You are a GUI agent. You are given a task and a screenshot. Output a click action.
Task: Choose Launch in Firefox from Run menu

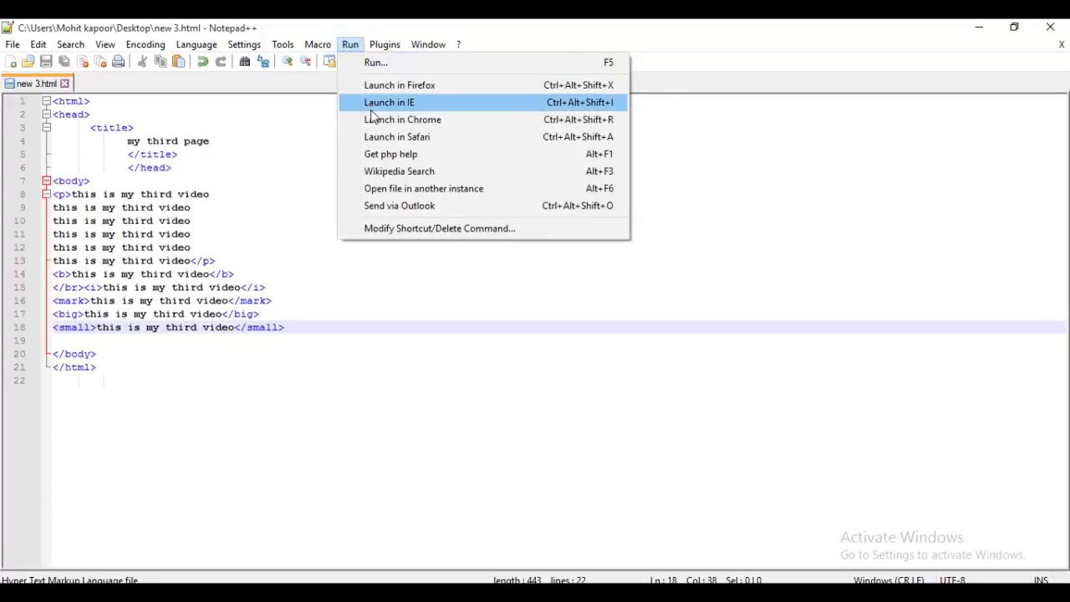coord(484,85)
